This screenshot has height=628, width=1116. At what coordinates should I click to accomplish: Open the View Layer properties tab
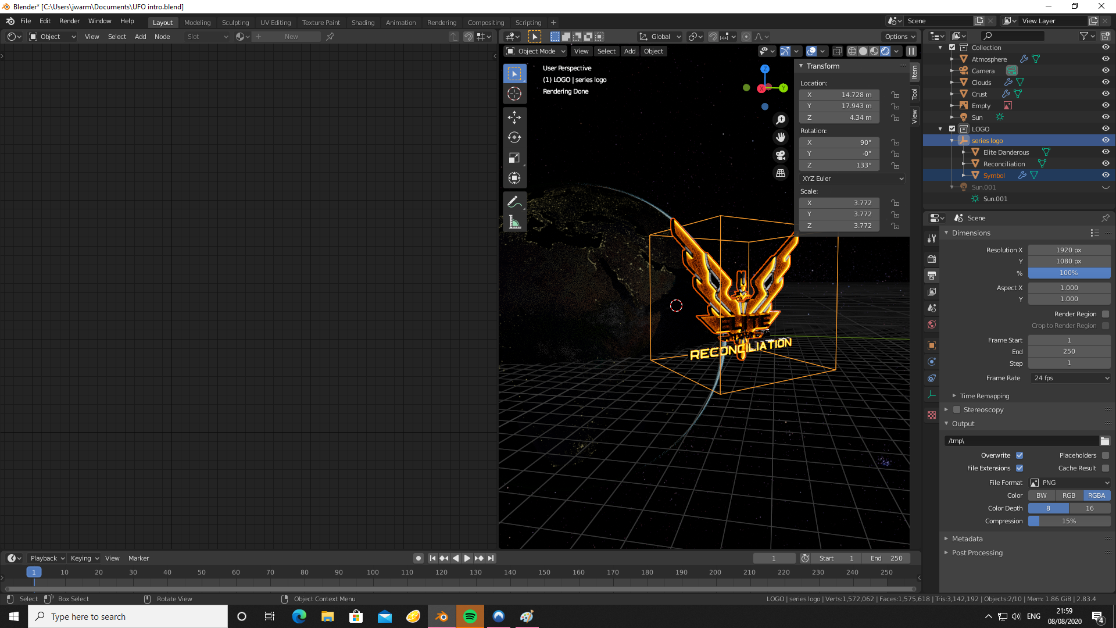(932, 291)
